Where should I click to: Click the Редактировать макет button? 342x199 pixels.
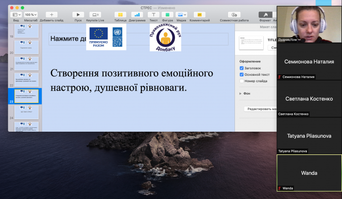click(x=260, y=109)
